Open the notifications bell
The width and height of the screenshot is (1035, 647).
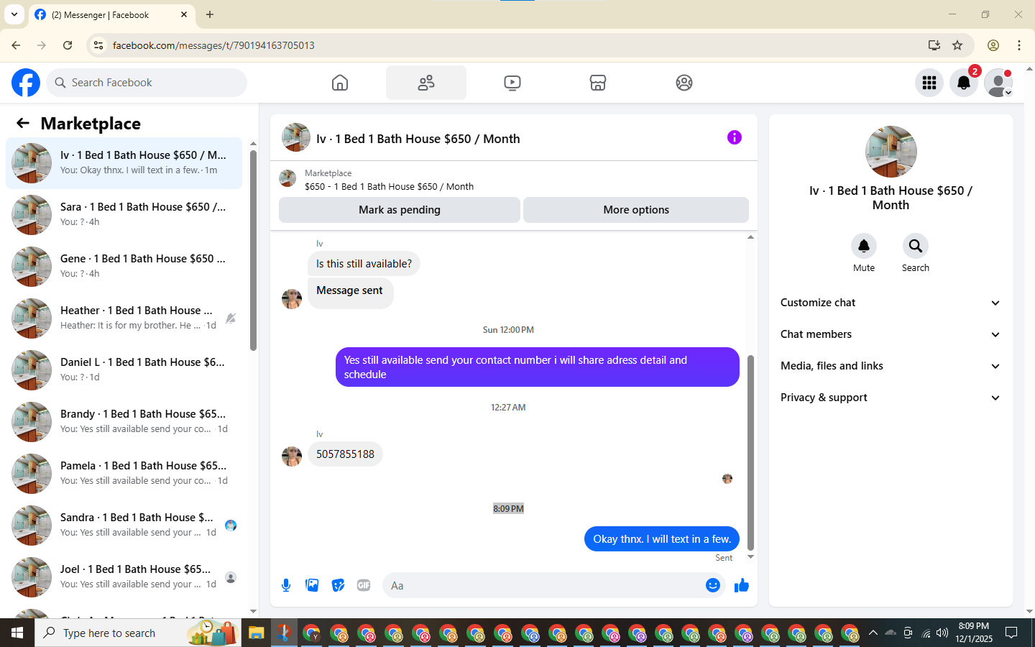[x=964, y=83]
